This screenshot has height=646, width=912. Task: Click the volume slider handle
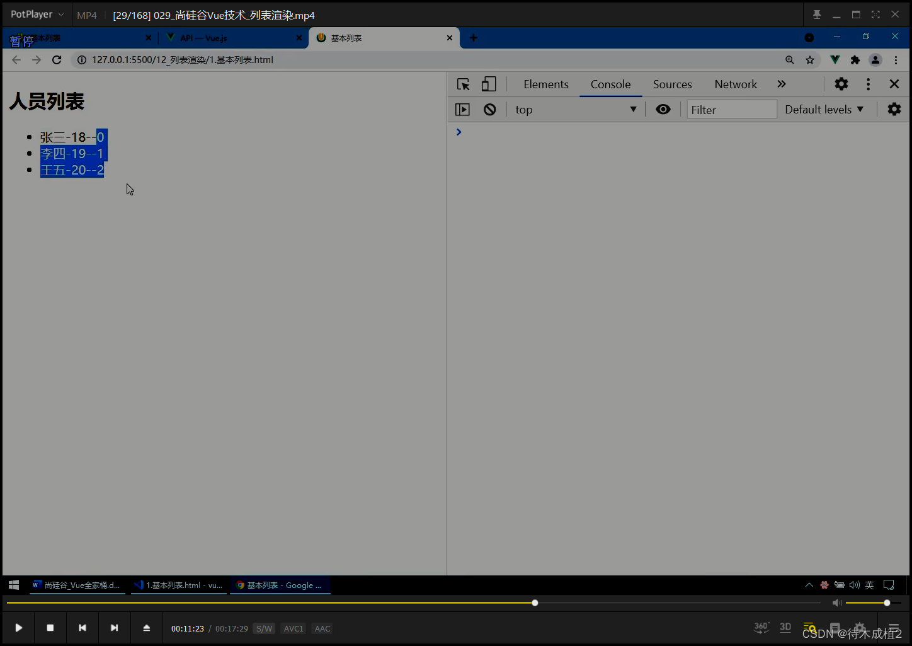point(887,603)
